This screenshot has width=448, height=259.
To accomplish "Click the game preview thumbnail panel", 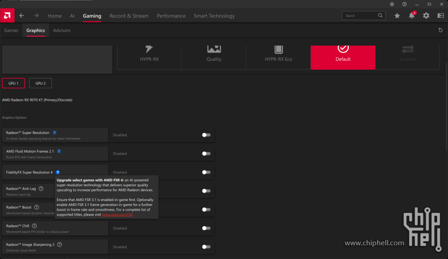I will point(57,59).
